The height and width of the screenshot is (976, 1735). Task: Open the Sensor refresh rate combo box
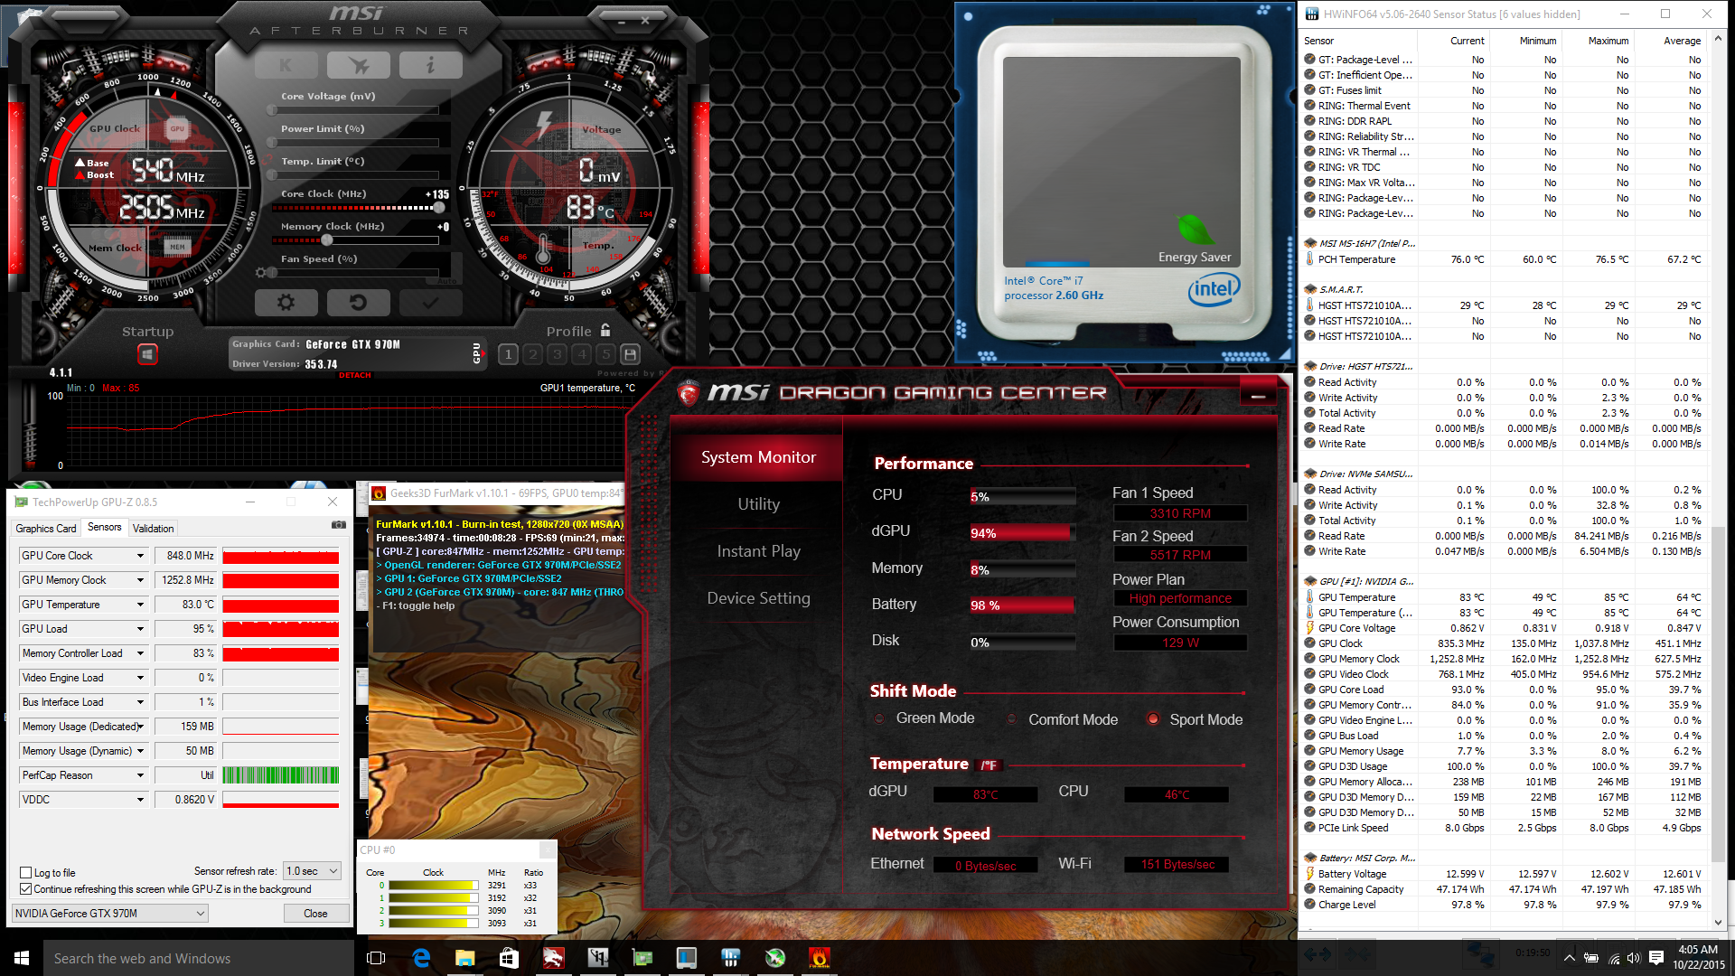click(x=312, y=871)
